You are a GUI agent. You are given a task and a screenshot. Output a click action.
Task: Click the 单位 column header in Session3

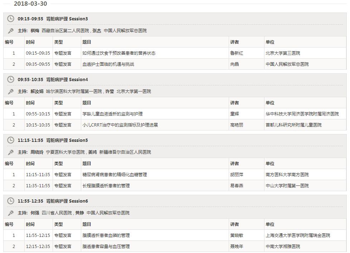[x=270, y=41]
